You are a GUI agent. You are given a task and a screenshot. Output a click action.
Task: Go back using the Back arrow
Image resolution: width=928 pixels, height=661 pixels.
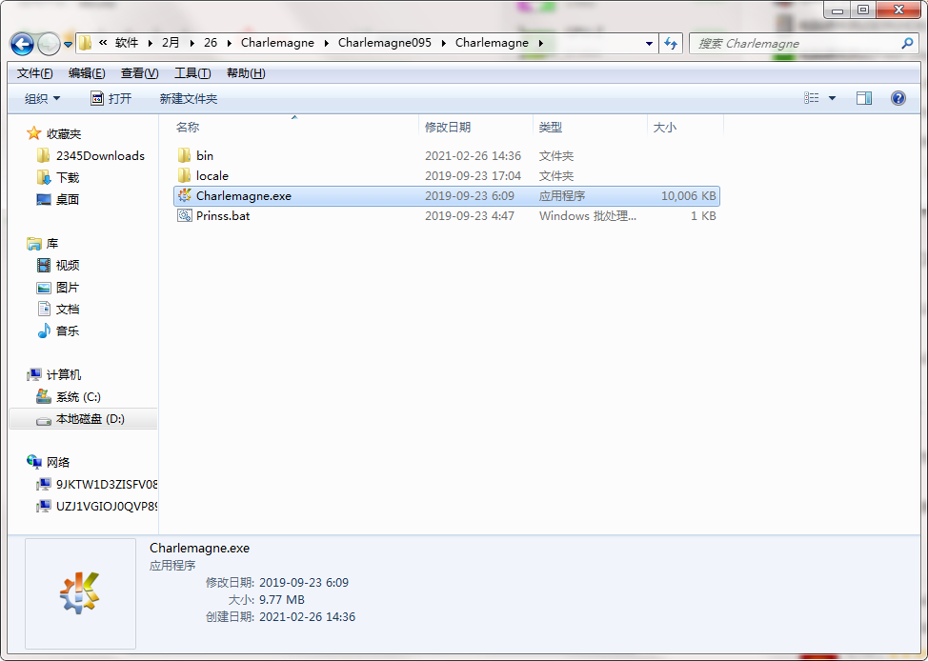pyautogui.click(x=23, y=43)
